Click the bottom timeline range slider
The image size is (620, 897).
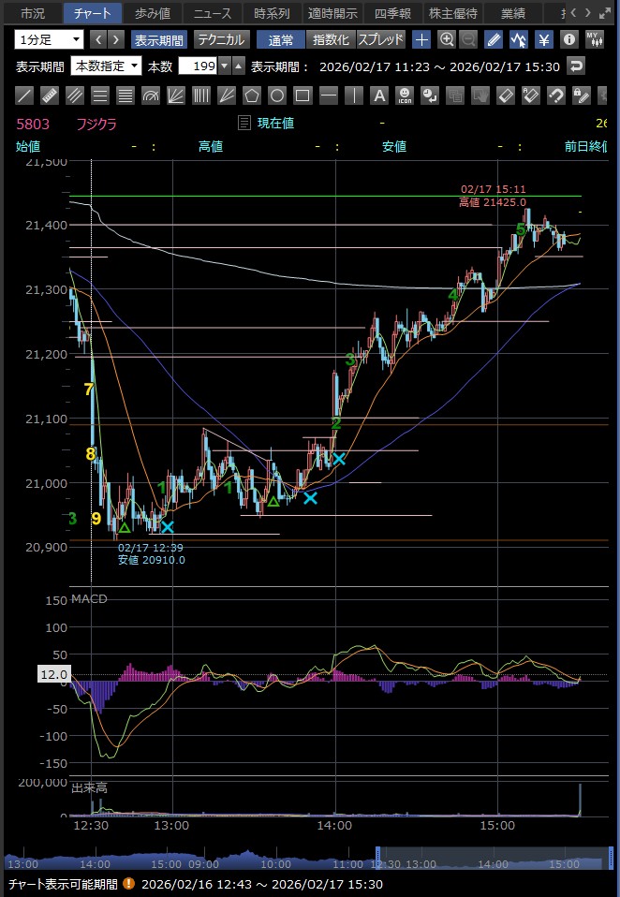309,862
